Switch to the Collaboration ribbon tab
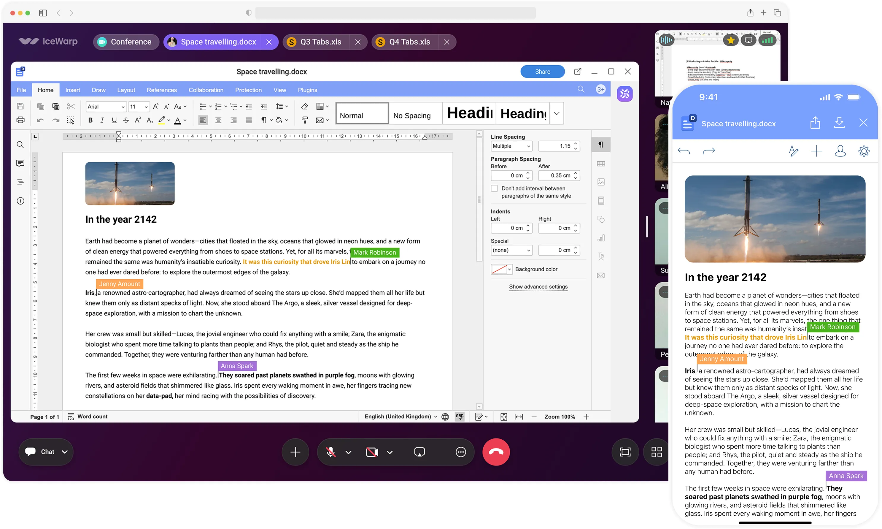Viewport: 882px width, 529px height. pyautogui.click(x=206, y=90)
